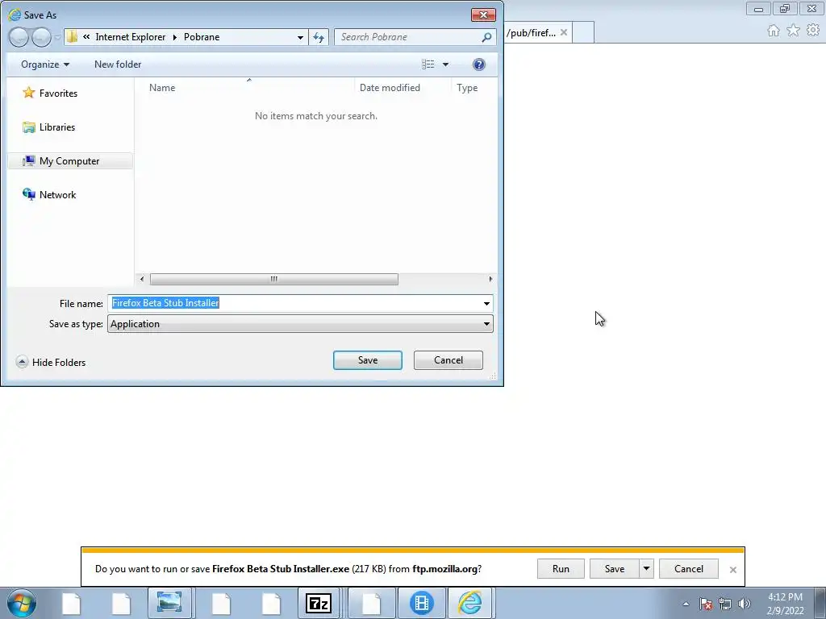Click Pobrane in the breadcrumb path
This screenshot has width=826, height=619.
[x=202, y=37]
